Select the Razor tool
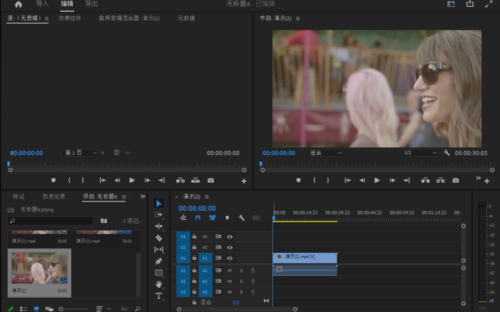The height and width of the screenshot is (312, 500). point(159,238)
